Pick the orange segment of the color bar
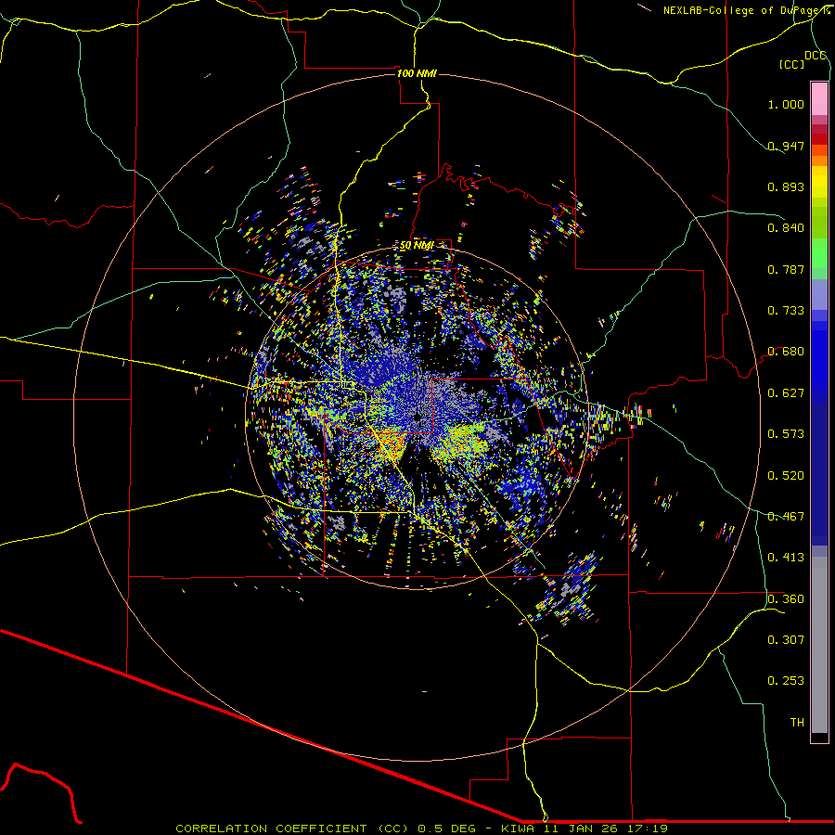Viewport: 835px width, 835px height. tap(819, 161)
